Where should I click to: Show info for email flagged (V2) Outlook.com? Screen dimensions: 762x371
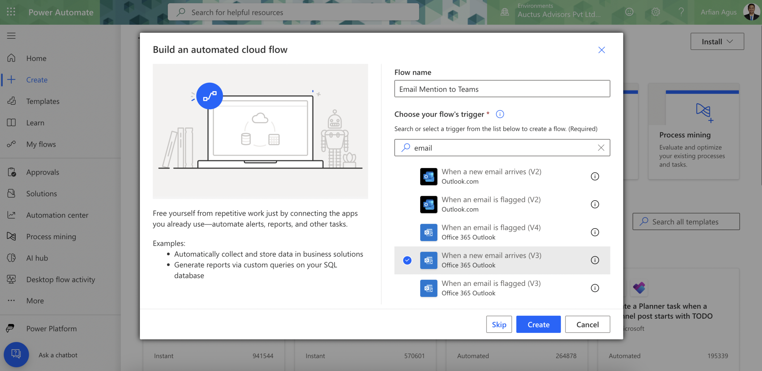coord(595,204)
